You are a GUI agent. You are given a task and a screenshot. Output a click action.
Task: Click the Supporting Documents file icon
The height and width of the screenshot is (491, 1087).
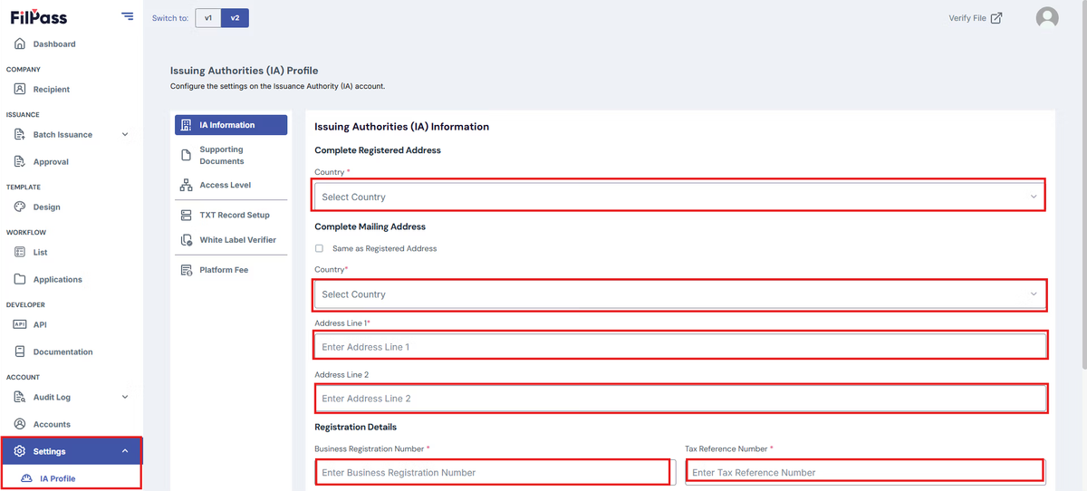point(186,155)
